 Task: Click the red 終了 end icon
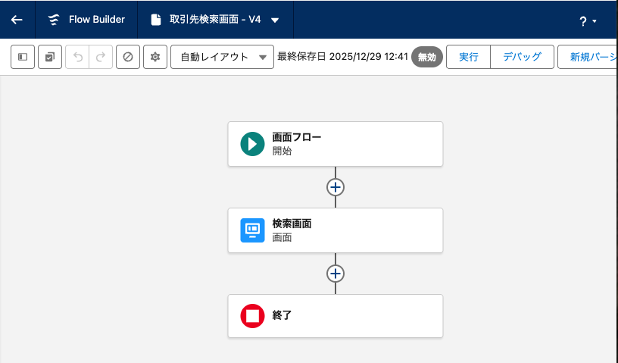[252, 315]
